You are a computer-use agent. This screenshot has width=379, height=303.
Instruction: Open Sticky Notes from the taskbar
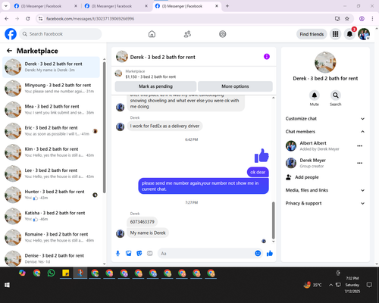pyautogui.click(x=66, y=273)
